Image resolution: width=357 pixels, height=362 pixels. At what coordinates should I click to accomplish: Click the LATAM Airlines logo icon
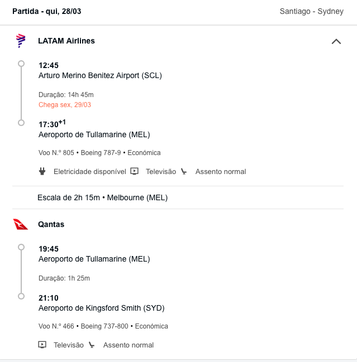(x=21, y=41)
